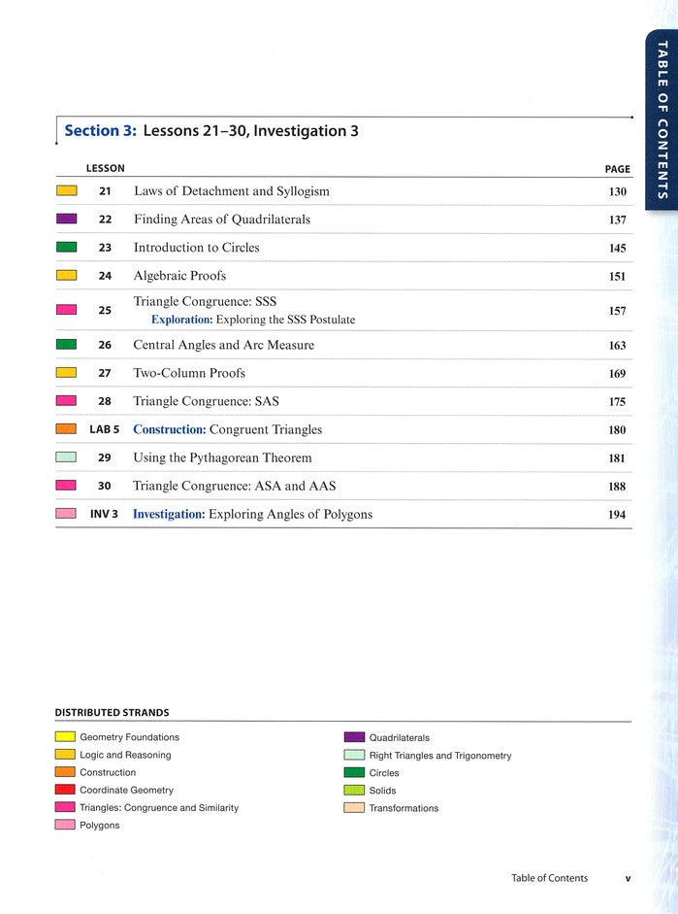Open lesson Laws of Detachment and Syllogism
The image size is (678, 914).
[231, 191]
